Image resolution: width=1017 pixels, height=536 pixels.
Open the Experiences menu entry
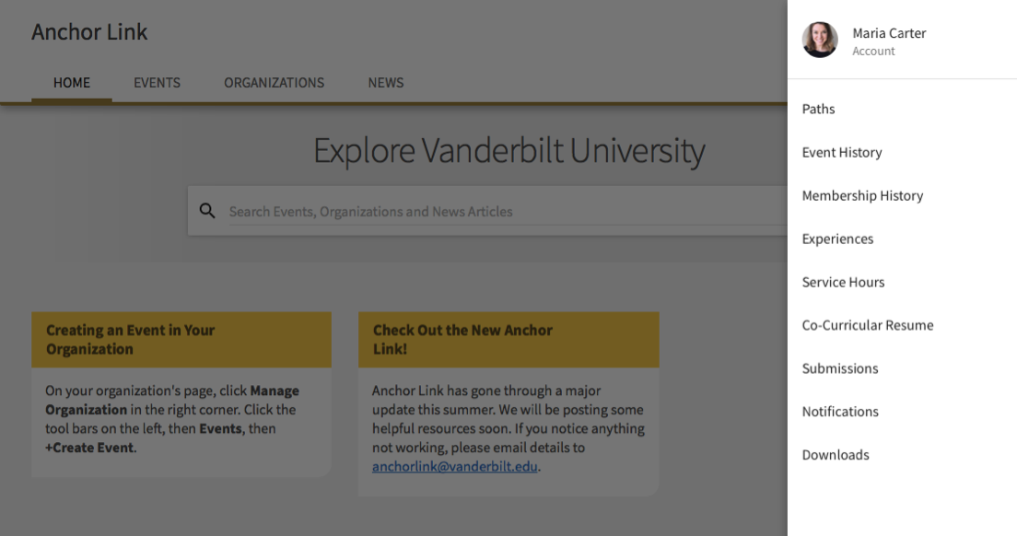[x=837, y=239]
